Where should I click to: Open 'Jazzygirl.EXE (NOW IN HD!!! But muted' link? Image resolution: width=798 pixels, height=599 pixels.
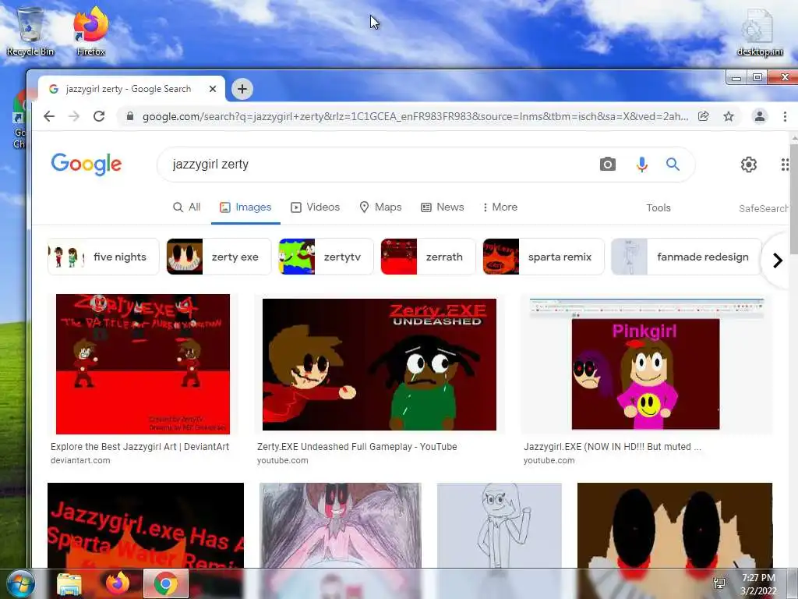click(x=613, y=447)
